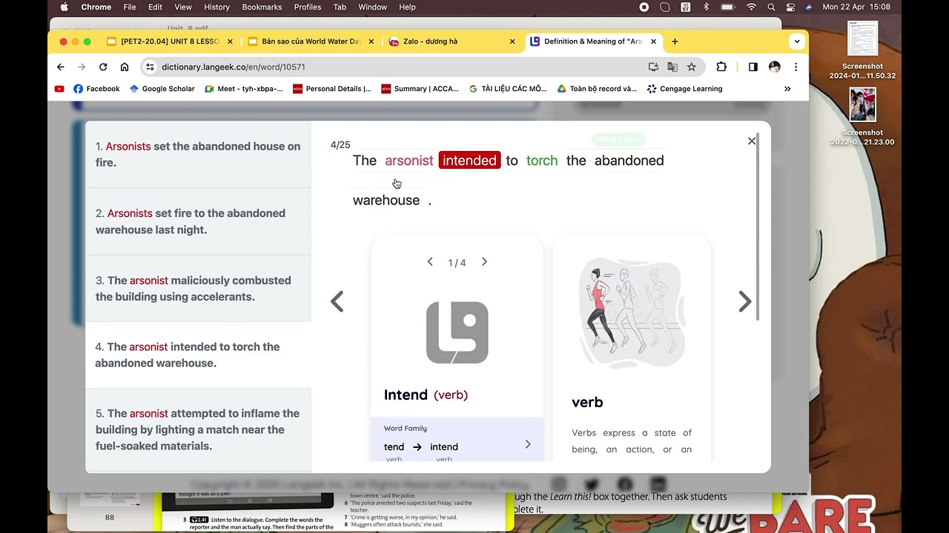Go back with Chrome's back arrow
Screen dimensions: 949x533
tap(61, 67)
